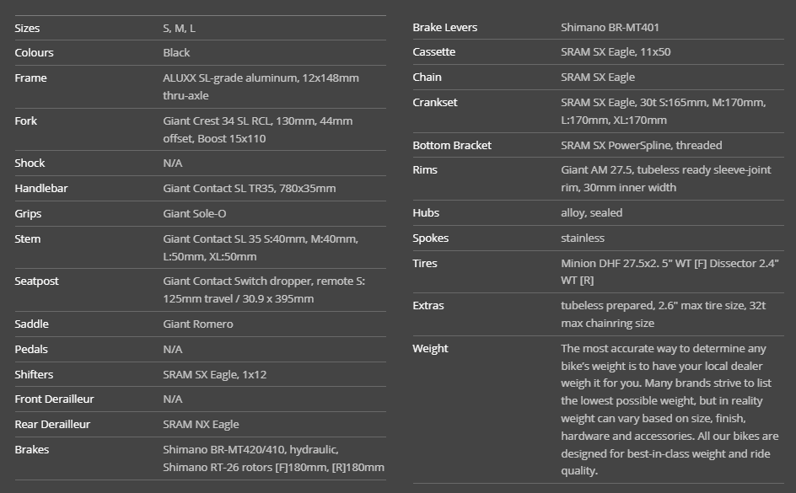796x493 pixels.
Task: Click the Hubs value alloy, sealed
Action: click(591, 212)
